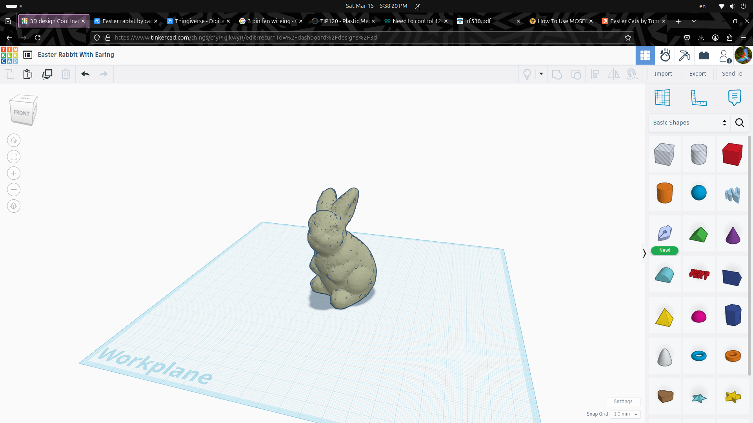
Task: Click the Export button
Action: click(x=697, y=74)
